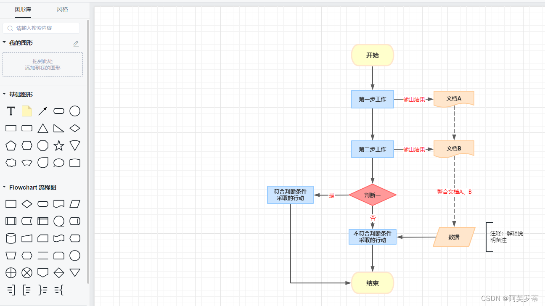Viewport: 545px width, 306px height.
Task: Select the teardrop shape in 基础图形
Action: pyautogui.click(x=43, y=163)
